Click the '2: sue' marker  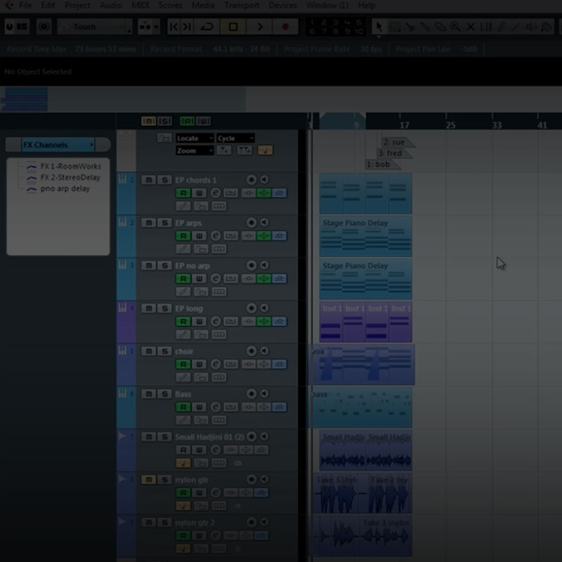[397, 143]
